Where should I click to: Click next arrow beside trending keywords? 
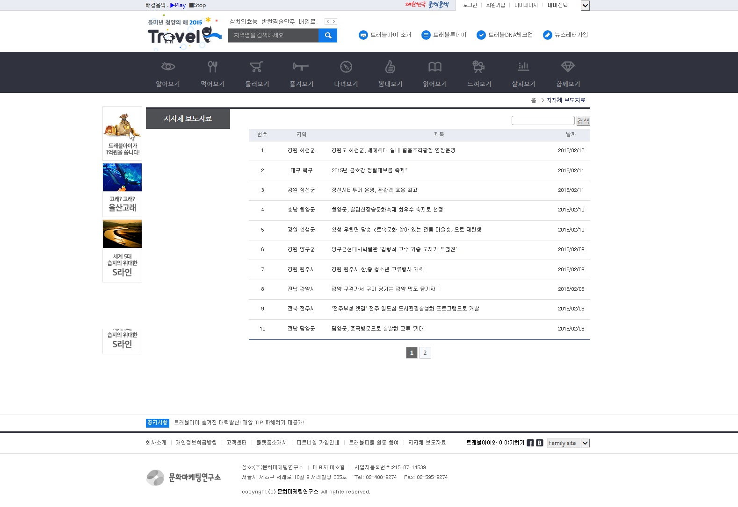tap(334, 21)
